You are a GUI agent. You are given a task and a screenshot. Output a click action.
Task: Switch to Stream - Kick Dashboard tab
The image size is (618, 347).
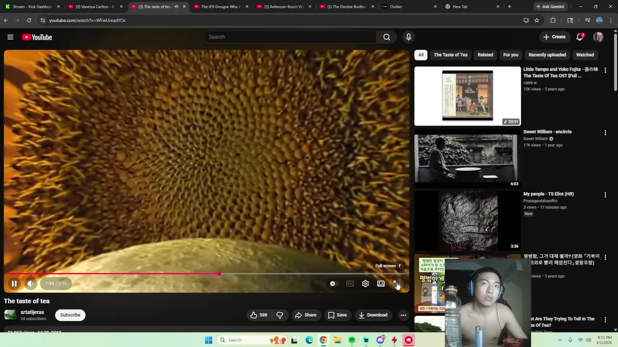coord(32,7)
